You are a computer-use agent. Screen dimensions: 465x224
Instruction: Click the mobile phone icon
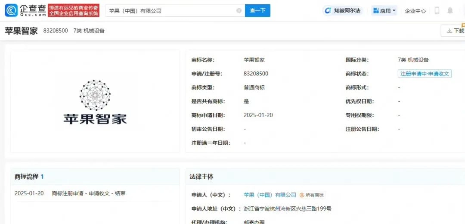(x=437, y=11)
